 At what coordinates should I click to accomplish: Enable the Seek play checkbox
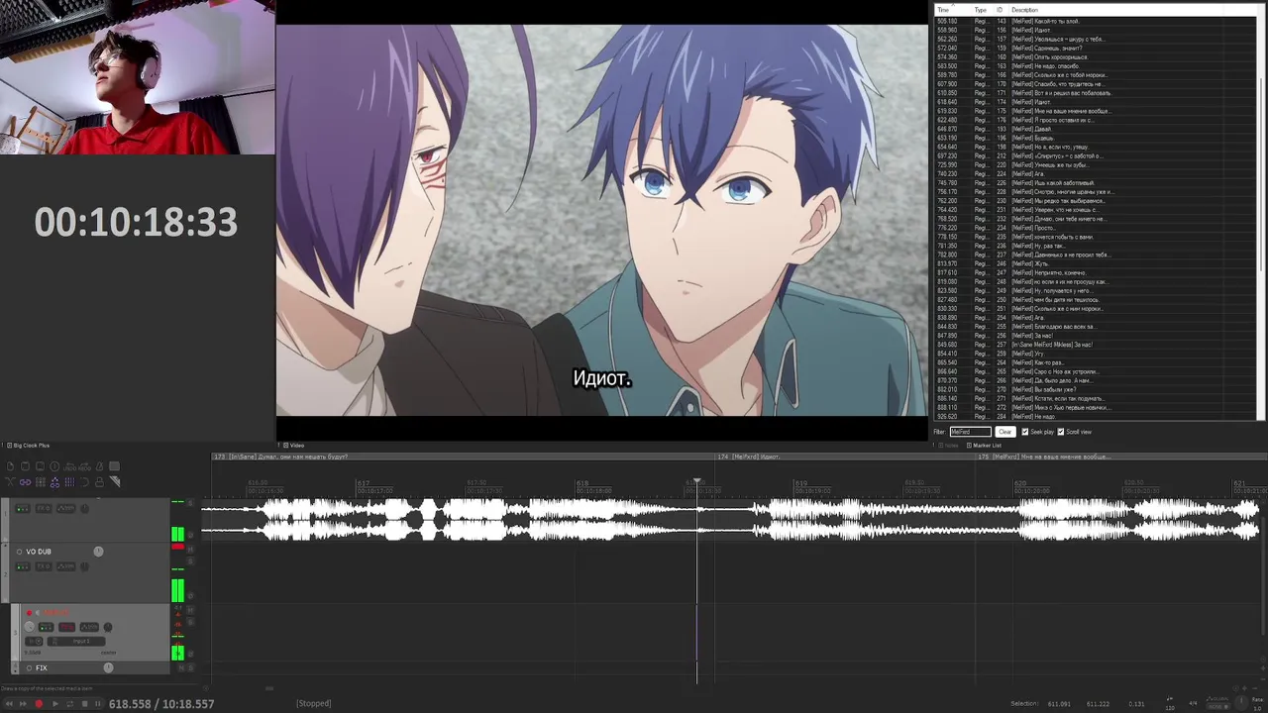pos(1024,432)
